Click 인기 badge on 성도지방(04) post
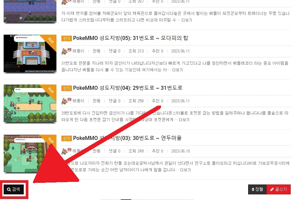The image size is (294, 200). point(67,88)
